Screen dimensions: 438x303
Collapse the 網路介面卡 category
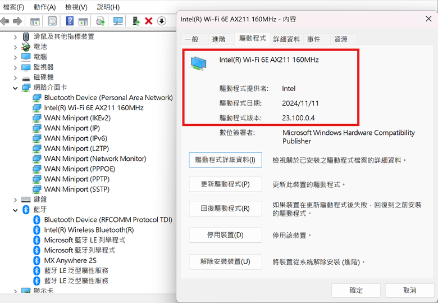pos(15,88)
